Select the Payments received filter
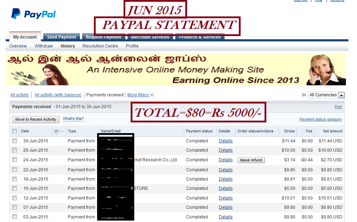 coord(105,95)
